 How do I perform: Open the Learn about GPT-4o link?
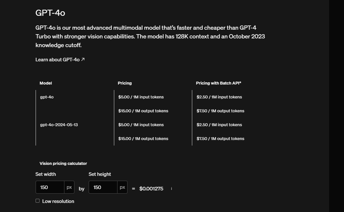(57, 59)
